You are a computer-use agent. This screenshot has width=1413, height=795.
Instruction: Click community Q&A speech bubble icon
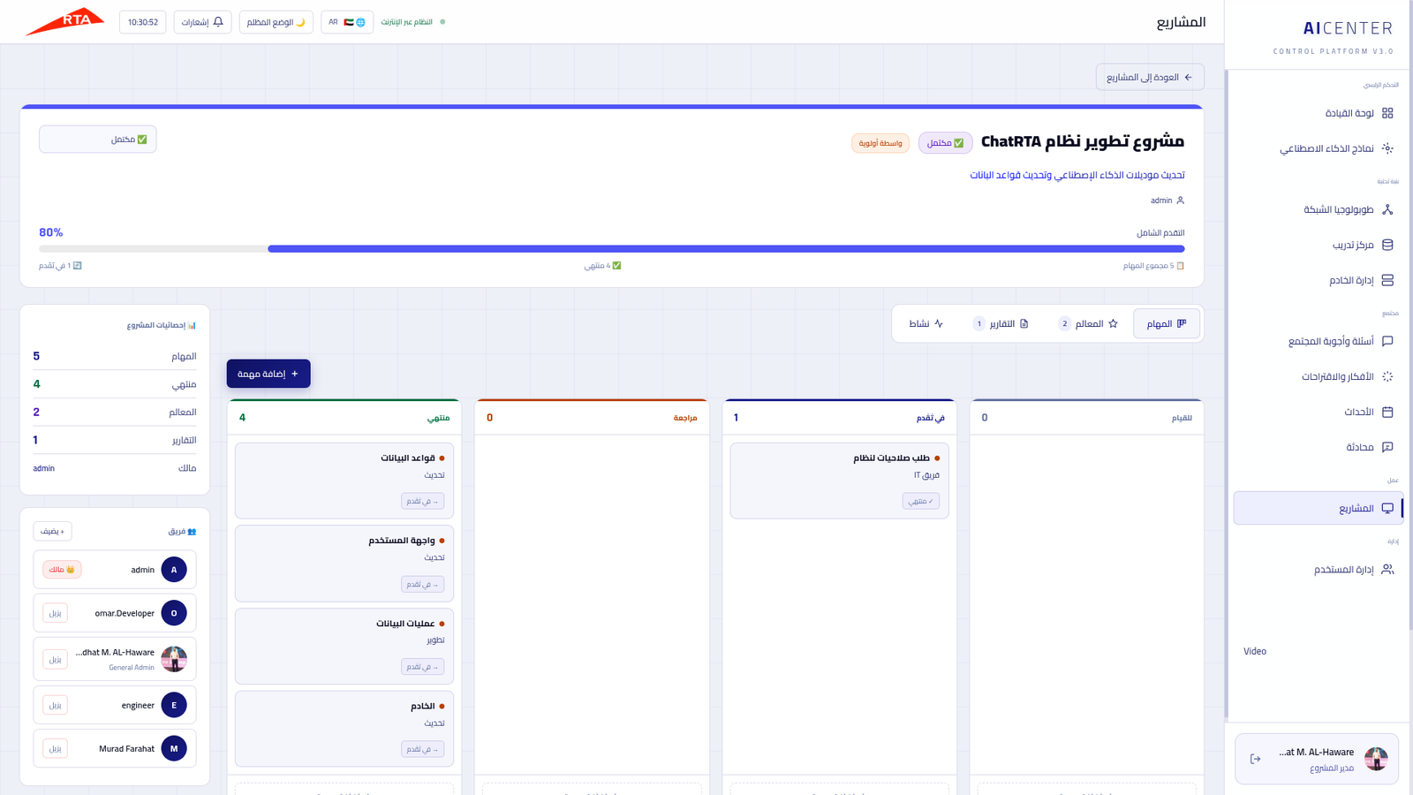[1387, 341]
